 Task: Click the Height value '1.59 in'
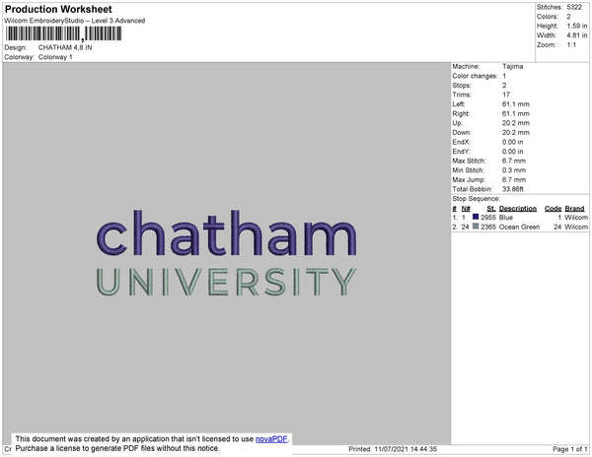click(x=576, y=26)
